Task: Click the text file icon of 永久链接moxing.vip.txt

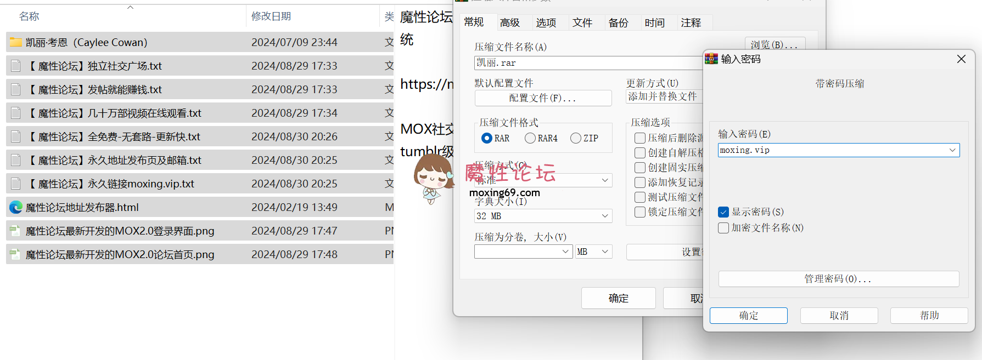Action: 16,184
